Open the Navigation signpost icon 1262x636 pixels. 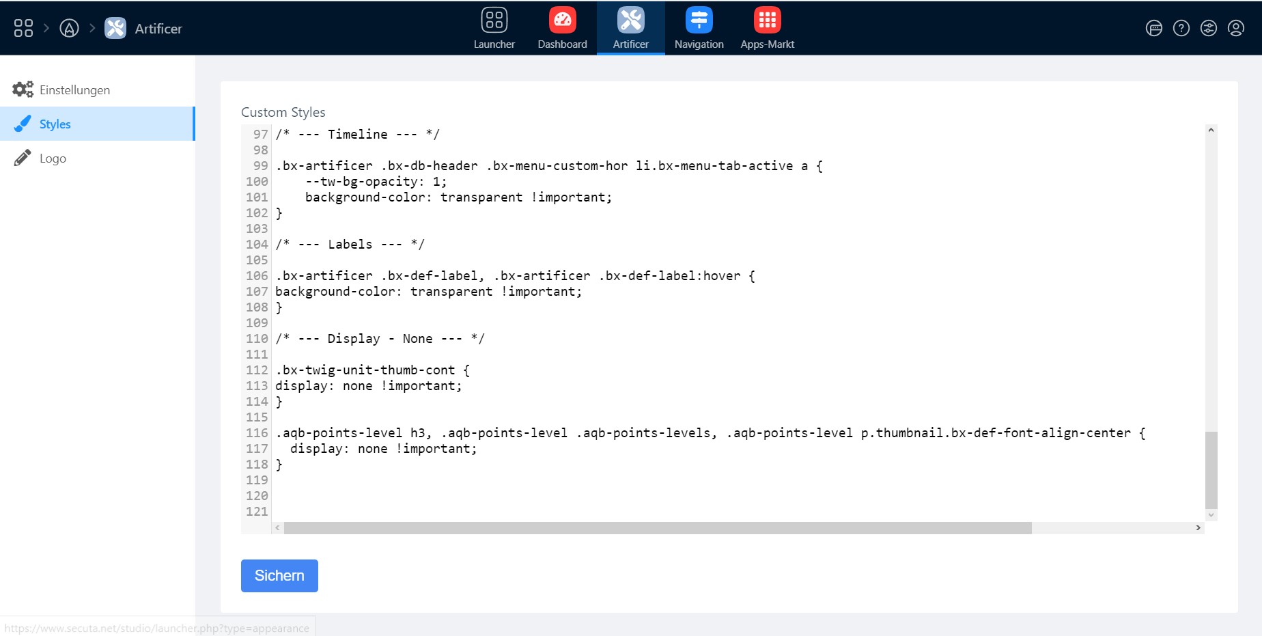(699, 20)
